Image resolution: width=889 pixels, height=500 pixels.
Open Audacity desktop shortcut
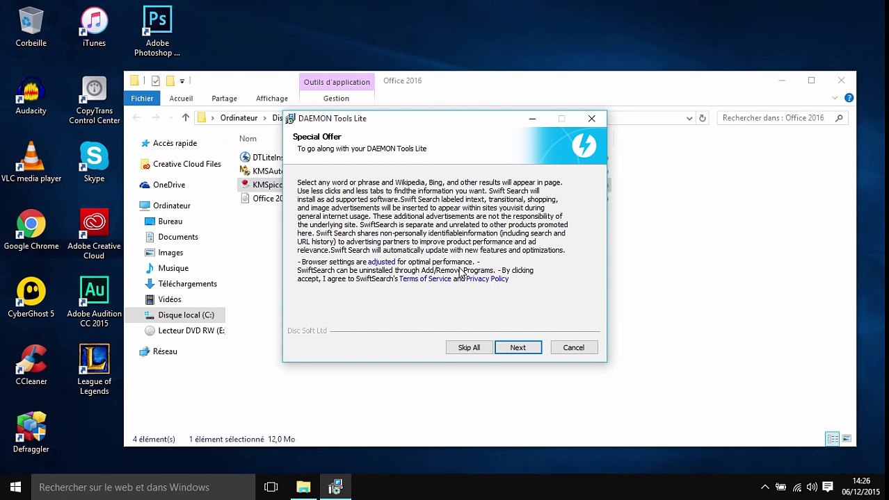click(x=31, y=95)
